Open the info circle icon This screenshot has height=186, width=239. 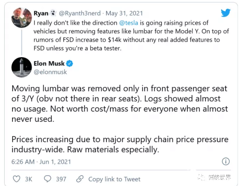coord(226,161)
